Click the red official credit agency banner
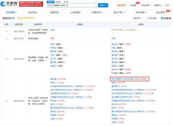Image resolution: width=173 pixels, height=126 pixels. point(31,4)
